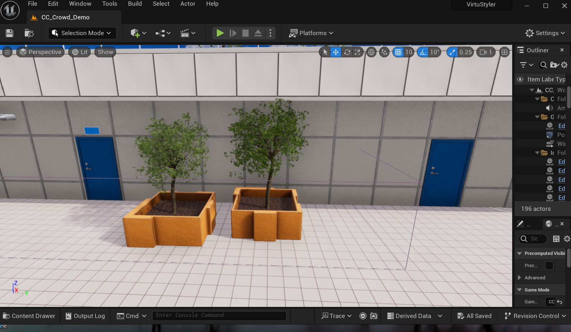571x332 pixels.
Task: Click Outliner add-folder icon
Action: 554,65
